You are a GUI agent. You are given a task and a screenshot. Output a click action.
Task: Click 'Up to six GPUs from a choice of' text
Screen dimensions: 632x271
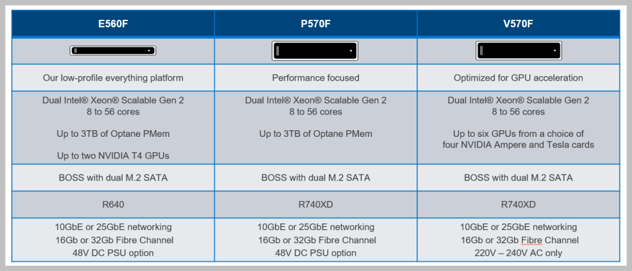pos(518,134)
